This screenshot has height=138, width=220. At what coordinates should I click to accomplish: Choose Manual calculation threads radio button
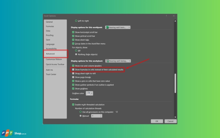tap(80, 116)
